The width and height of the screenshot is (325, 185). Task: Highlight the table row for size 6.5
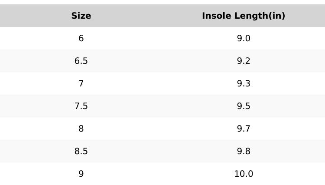[162, 61]
